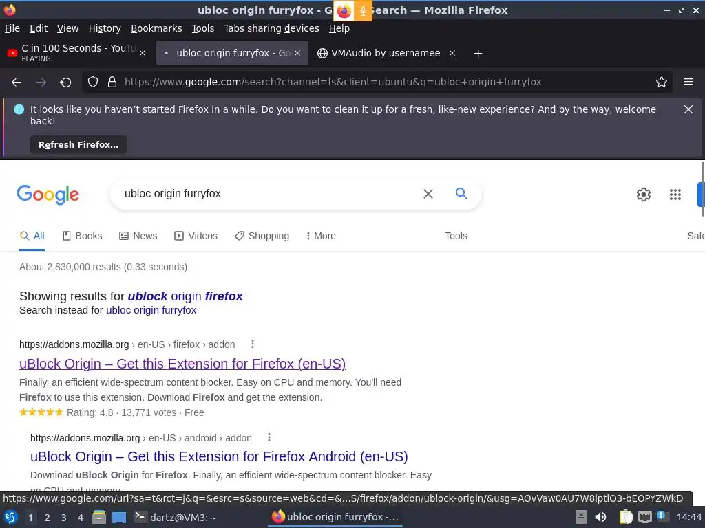The height and width of the screenshot is (528, 705).
Task: Switch to workspace 3
Action: coord(63,518)
